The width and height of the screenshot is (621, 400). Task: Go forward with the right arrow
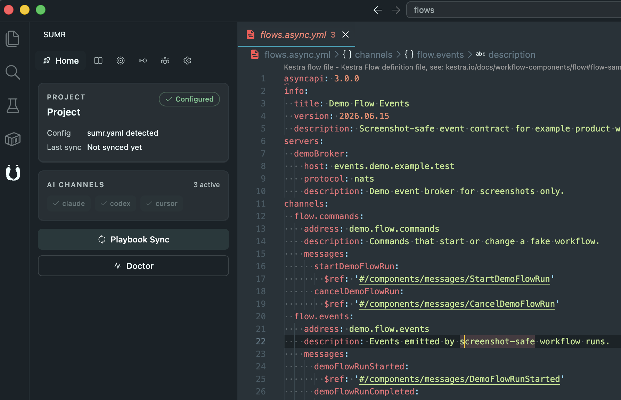click(x=396, y=10)
